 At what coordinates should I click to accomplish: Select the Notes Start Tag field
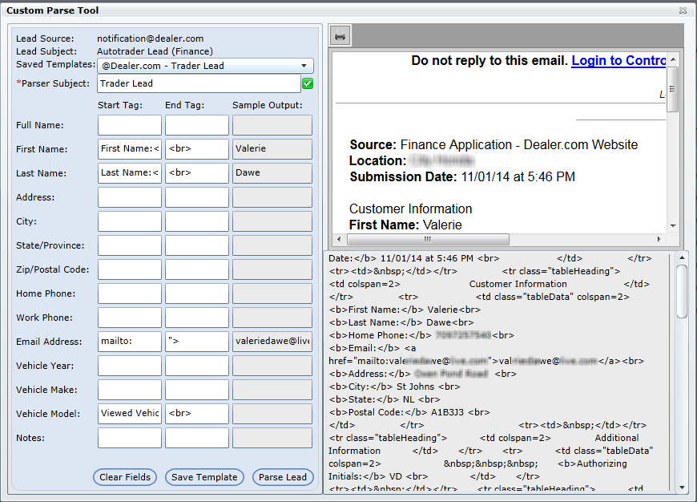coord(130,438)
